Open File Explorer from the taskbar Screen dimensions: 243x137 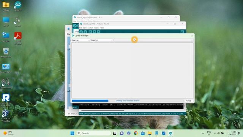click(150, 133)
